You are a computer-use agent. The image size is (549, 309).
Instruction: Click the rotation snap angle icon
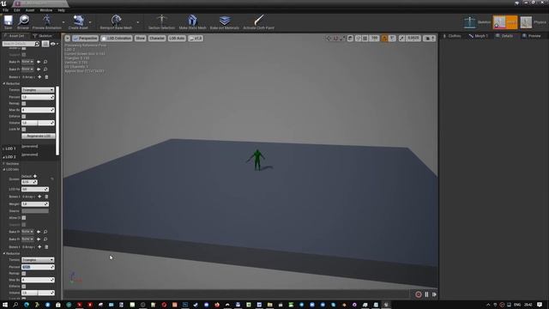coord(392,38)
